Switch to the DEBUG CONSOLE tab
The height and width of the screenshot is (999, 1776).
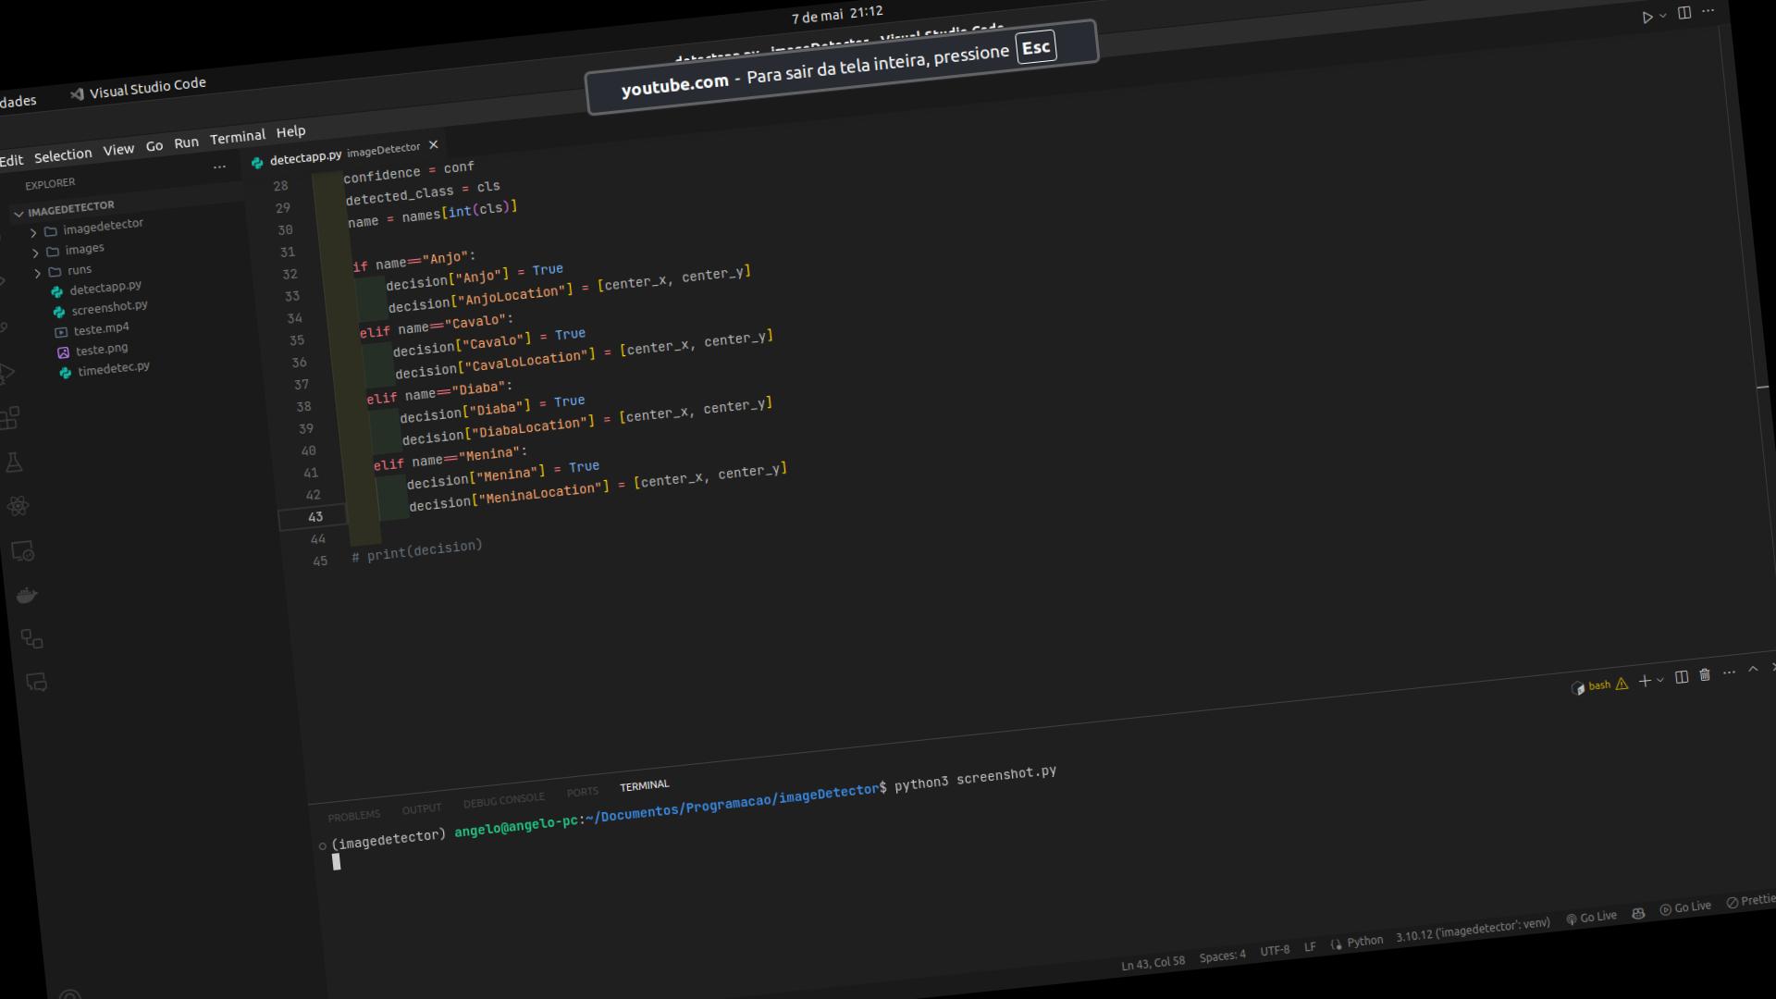[504, 800]
